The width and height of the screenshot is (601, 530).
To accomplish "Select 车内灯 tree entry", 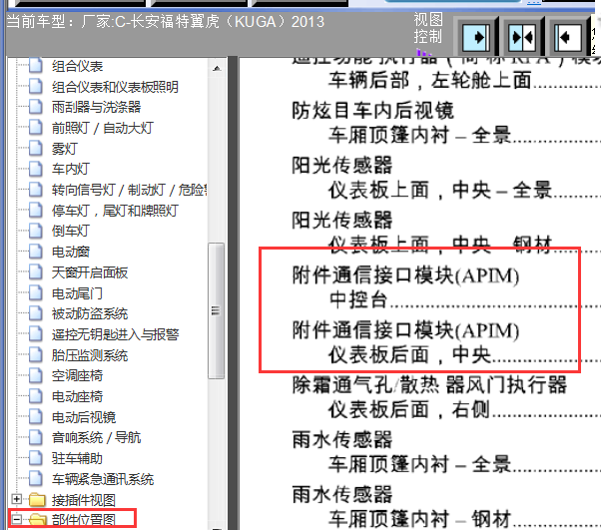I will coord(71,169).
